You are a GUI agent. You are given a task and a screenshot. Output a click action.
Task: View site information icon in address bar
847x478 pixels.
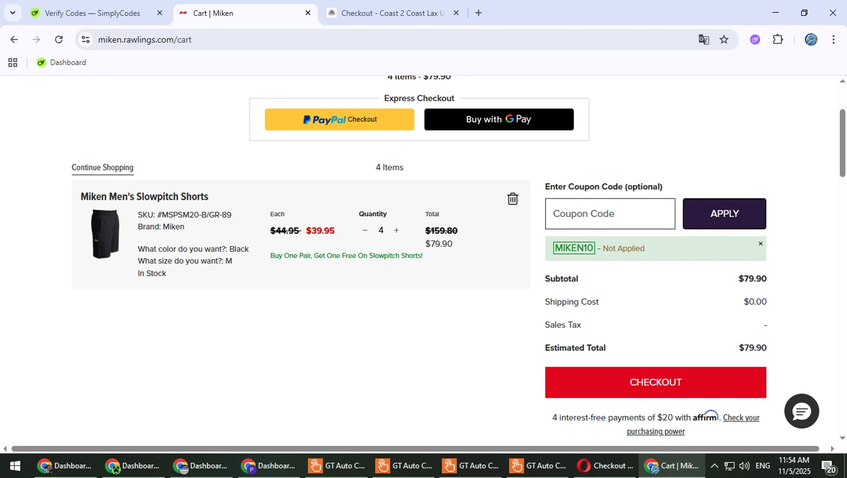click(86, 40)
